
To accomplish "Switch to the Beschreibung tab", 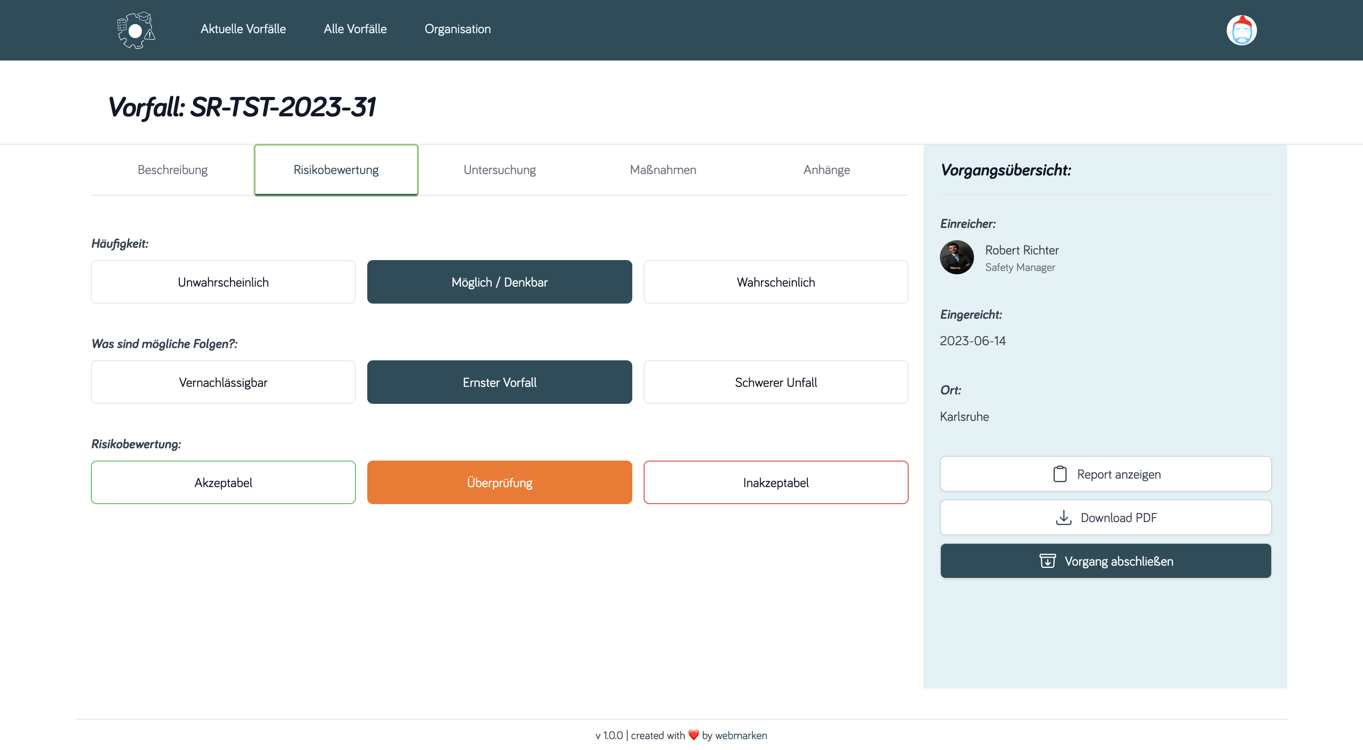I will [172, 170].
